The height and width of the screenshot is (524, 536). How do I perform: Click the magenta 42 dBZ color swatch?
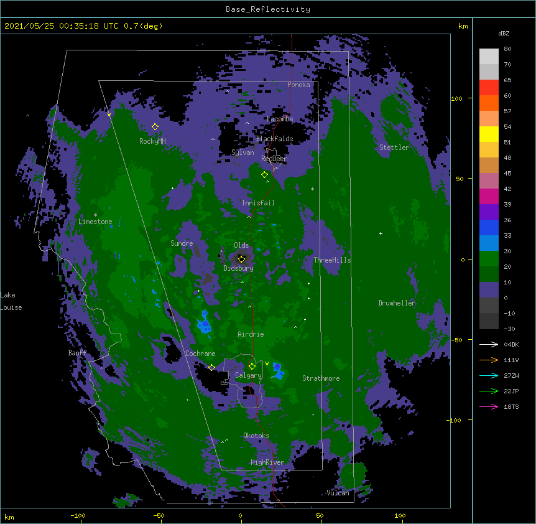click(489, 196)
